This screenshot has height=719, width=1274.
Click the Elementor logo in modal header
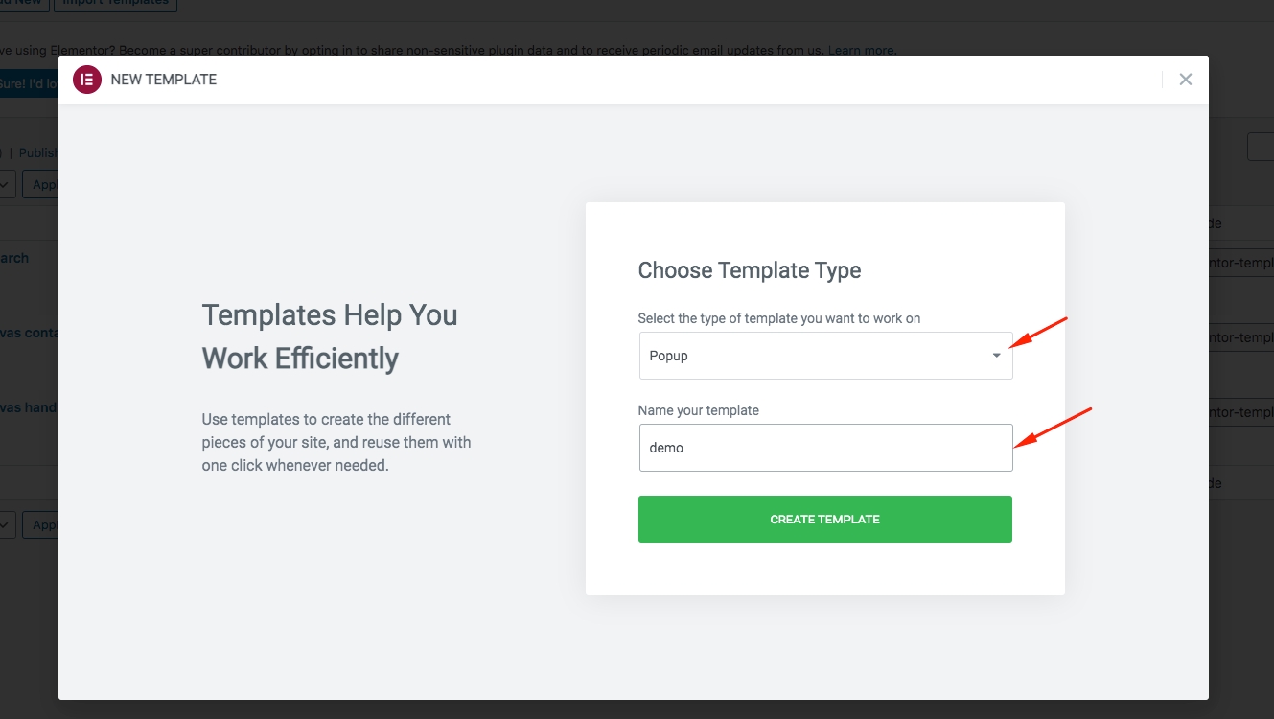click(87, 80)
